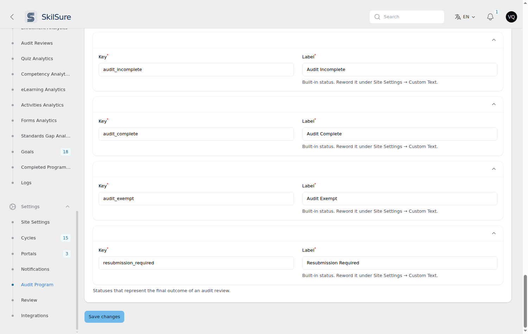Click the Settings gear icon
This screenshot has height=334, width=528.
pos(13,207)
